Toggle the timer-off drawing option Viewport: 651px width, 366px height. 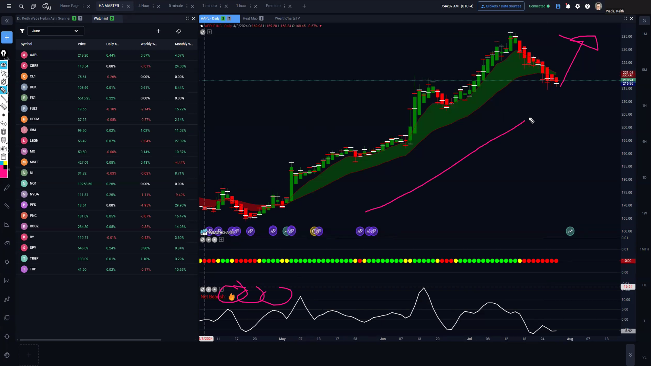(4, 82)
